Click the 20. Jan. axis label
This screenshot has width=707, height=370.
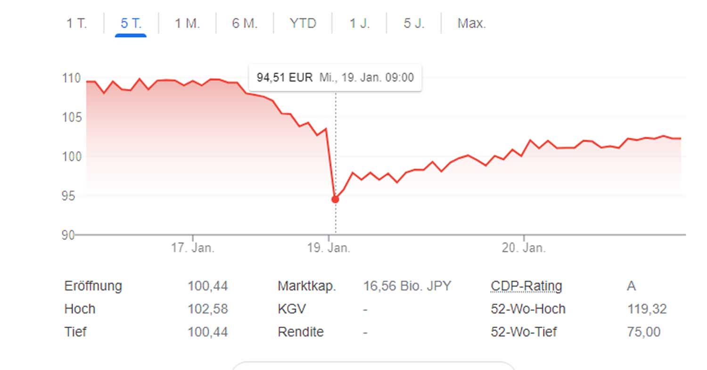tap(524, 248)
